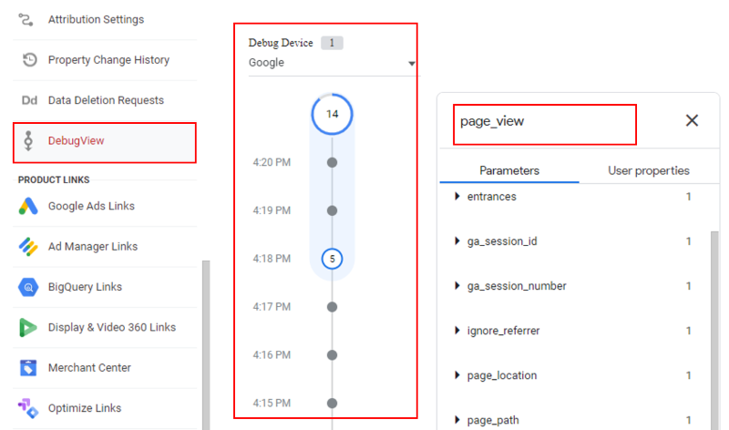Select the 4:17 PM timeline dot
Image resolution: width=729 pixels, height=430 pixels.
click(332, 307)
